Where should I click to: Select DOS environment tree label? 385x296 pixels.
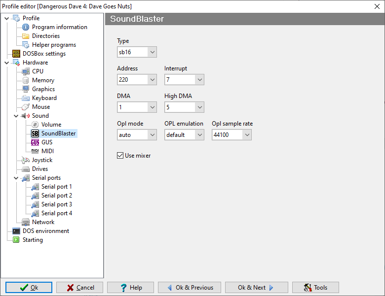(46, 231)
